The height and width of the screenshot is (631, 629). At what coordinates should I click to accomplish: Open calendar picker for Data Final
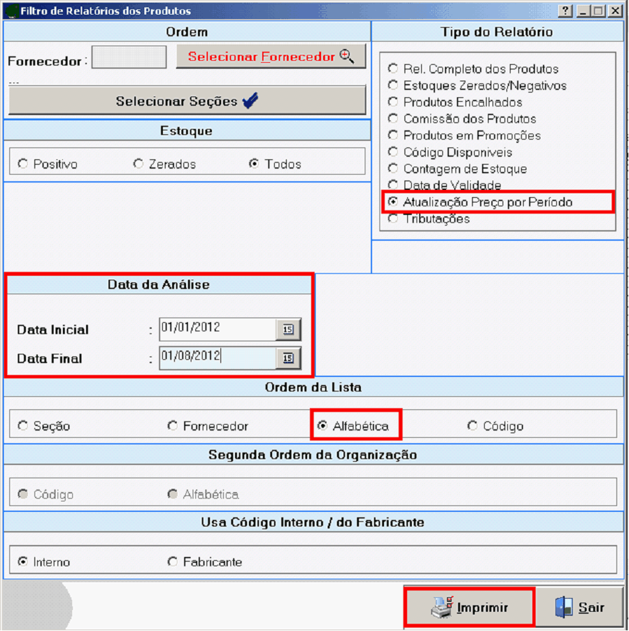pos(288,358)
